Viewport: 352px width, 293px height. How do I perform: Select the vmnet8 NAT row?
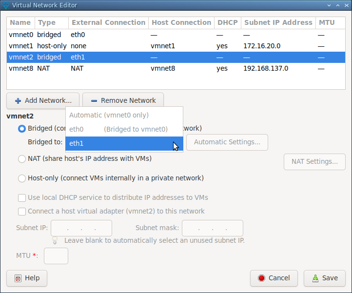tap(176, 68)
